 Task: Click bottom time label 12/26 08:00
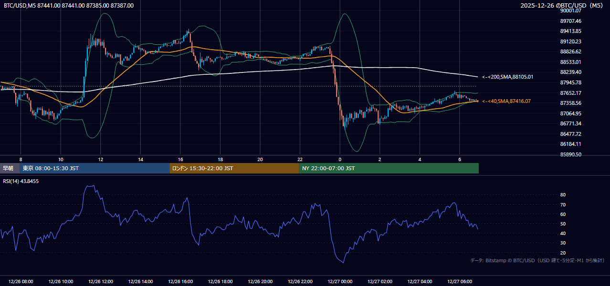click(21, 282)
